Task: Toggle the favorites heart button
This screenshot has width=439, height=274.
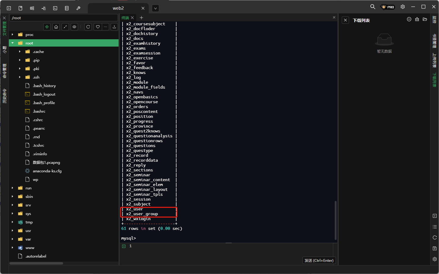Action: (x=98, y=27)
